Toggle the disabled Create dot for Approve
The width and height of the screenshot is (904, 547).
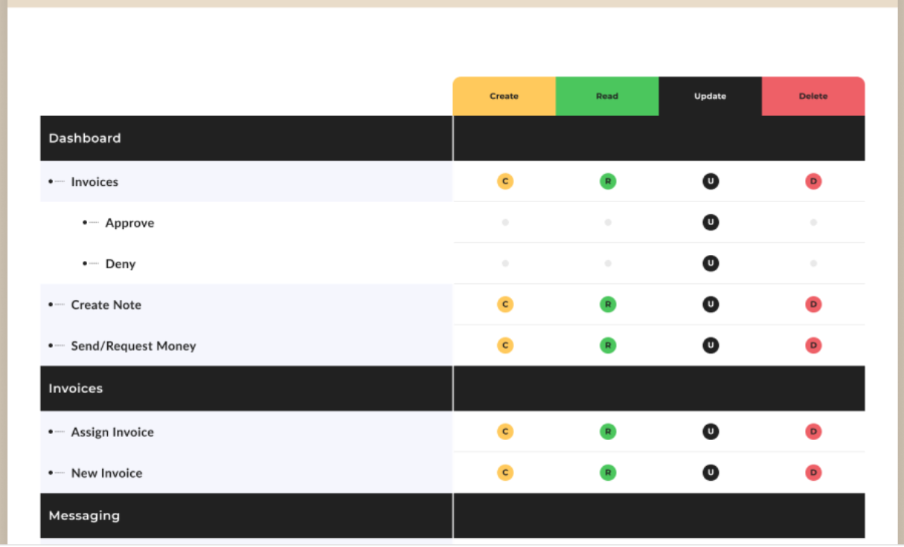[505, 222]
